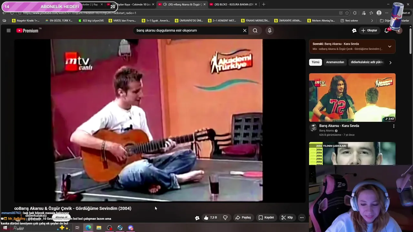The image size is (413, 232).
Task: Expand bookmarks overflow chevron
Action: pyautogui.click(x=372, y=21)
